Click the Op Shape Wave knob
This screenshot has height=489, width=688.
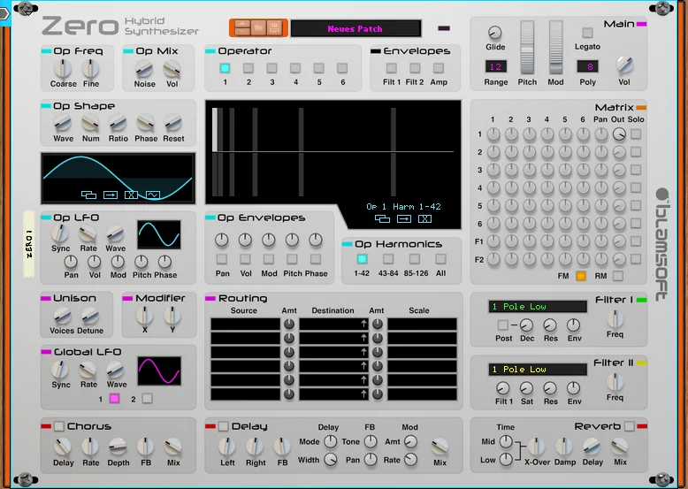[63, 123]
